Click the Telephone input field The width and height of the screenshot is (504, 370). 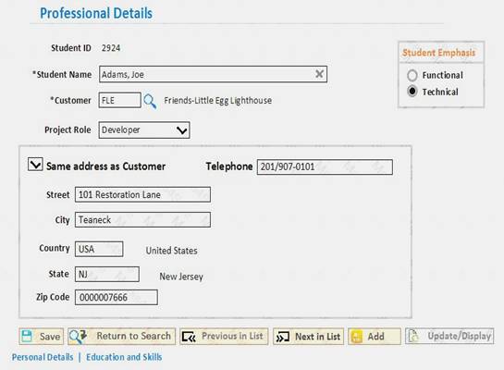[325, 166]
